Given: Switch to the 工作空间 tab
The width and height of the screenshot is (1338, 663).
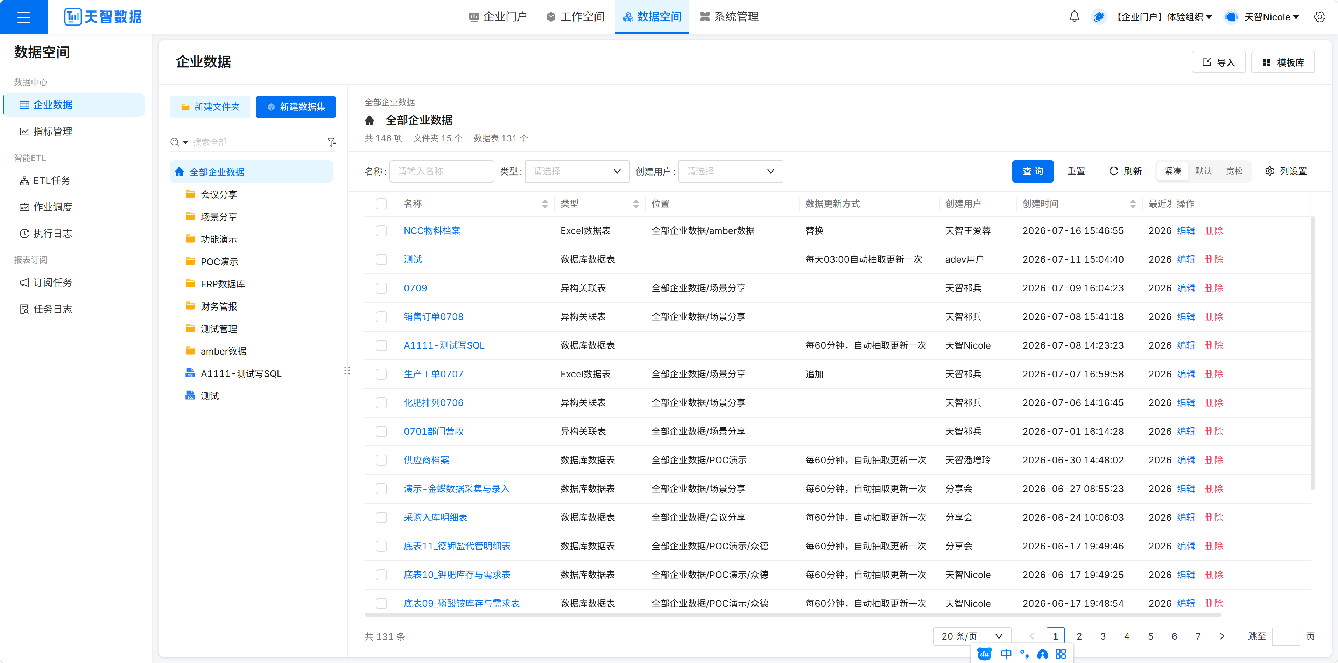Looking at the screenshot, I should pos(576,17).
